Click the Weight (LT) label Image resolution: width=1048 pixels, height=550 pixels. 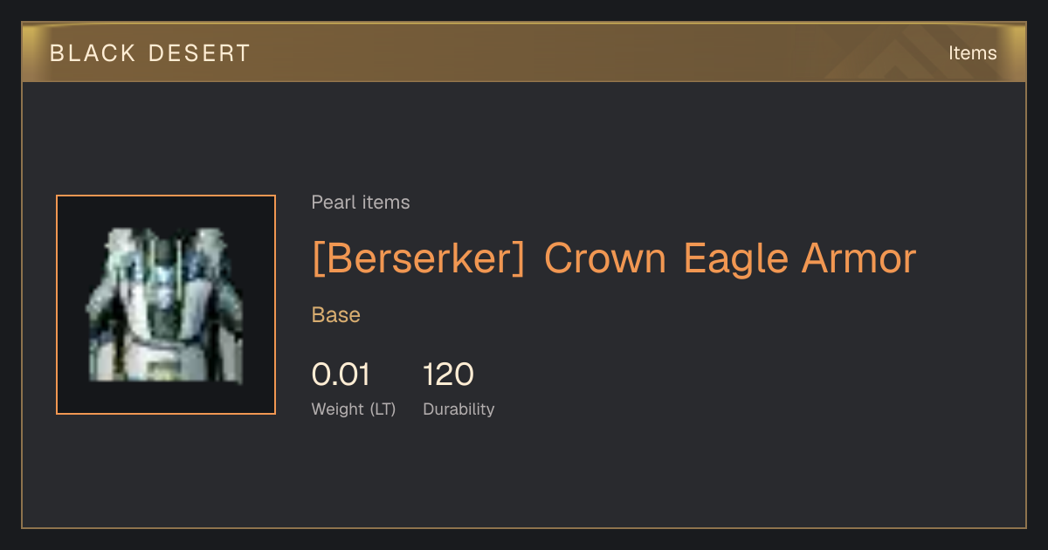(x=354, y=409)
